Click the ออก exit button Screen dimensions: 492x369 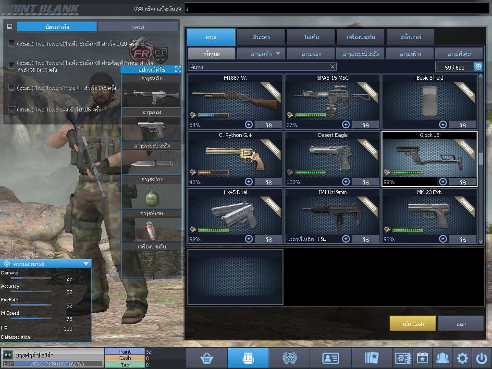click(x=461, y=323)
